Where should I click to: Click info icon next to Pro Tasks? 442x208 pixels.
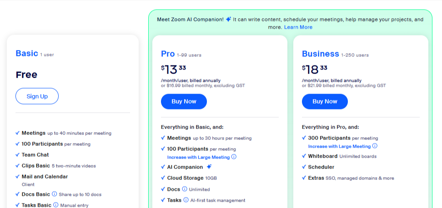[x=186, y=200]
